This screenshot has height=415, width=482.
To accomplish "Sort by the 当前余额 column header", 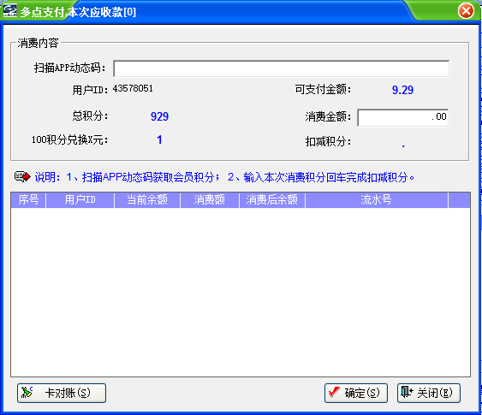I will coord(147,200).
